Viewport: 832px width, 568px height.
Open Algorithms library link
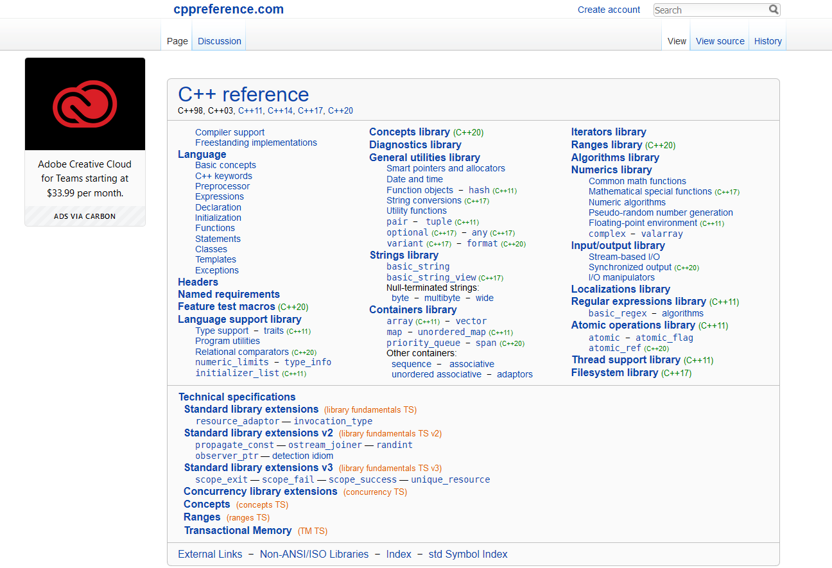615,157
